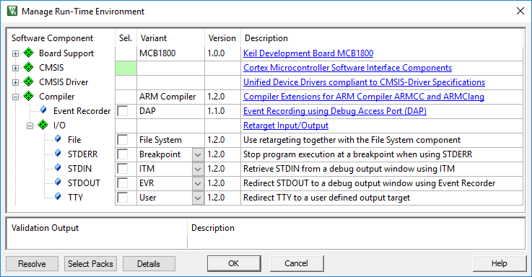Click the CMSIS Driver green diamond icon

(x=28, y=82)
